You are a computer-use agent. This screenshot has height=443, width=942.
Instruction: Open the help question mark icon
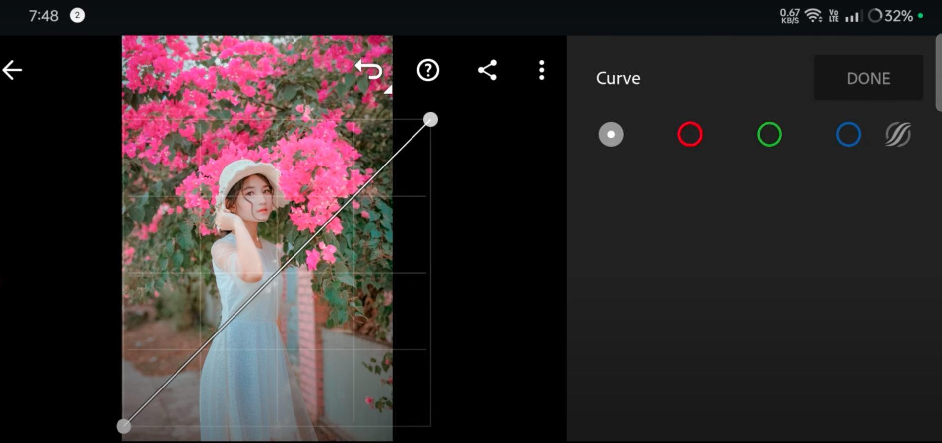[428, 70]
